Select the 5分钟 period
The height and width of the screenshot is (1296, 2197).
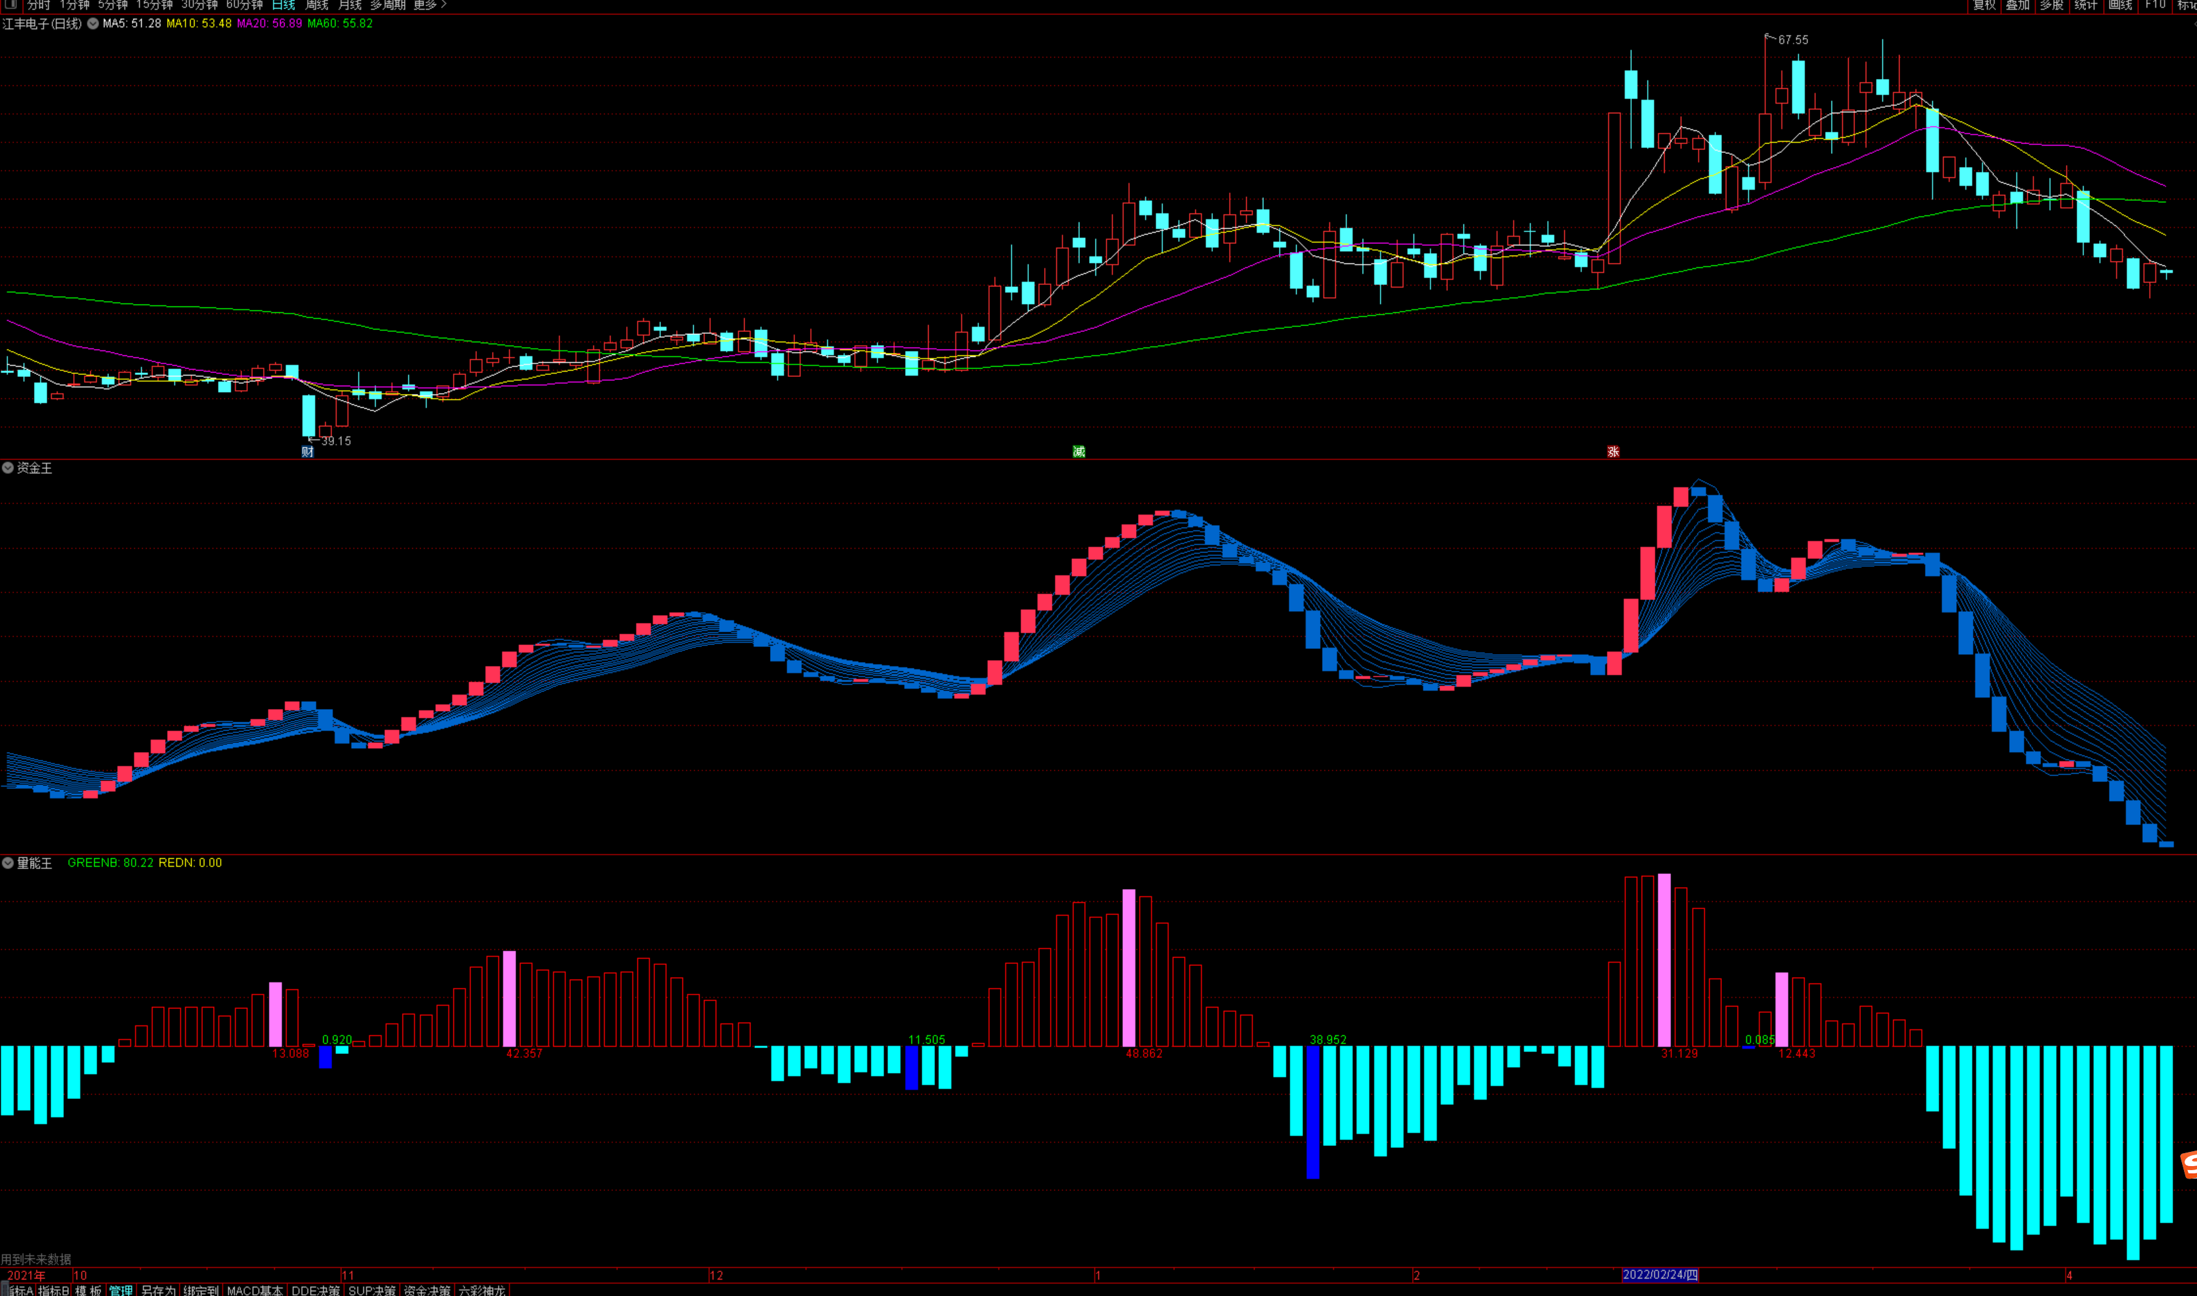click(113, 5)
